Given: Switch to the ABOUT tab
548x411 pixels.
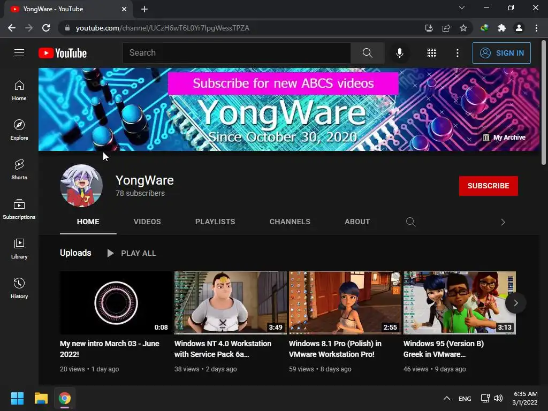Looking at the screenshot, I should [x=357, y=222].
